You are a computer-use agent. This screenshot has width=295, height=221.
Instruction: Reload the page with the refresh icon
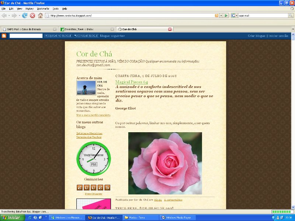pos(25,15)
